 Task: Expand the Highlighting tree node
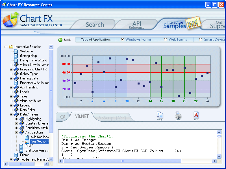click(x=17, y=119)
